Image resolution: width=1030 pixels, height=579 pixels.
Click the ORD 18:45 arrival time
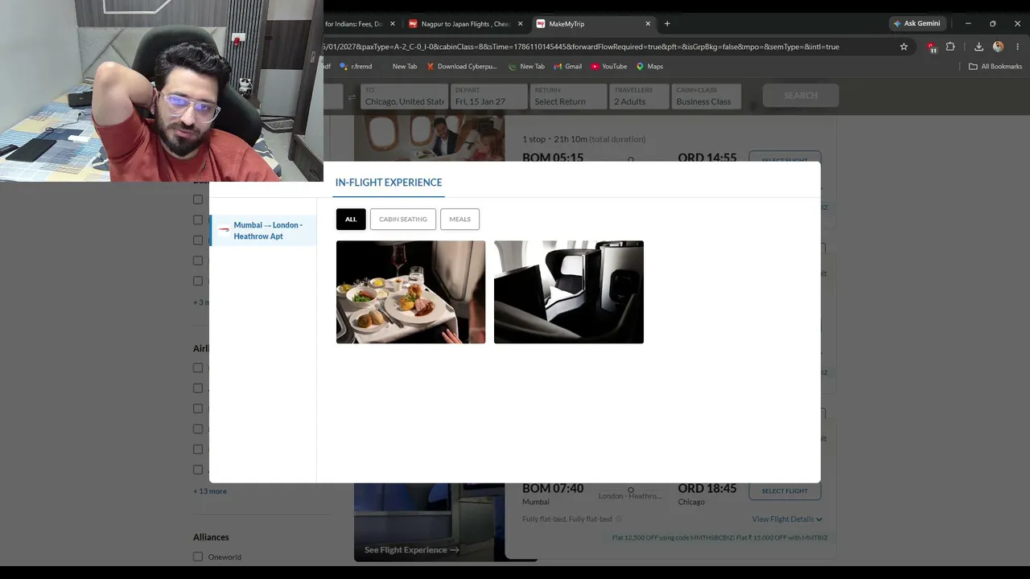[707, 488]
